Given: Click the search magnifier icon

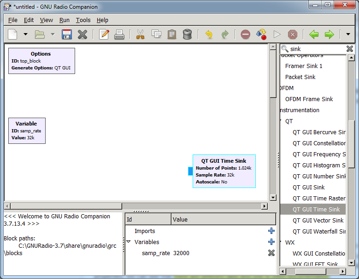Looking at the screenshot, I should [x=285, y=49].
